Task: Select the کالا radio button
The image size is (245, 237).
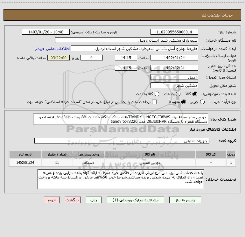Action: 195,94
